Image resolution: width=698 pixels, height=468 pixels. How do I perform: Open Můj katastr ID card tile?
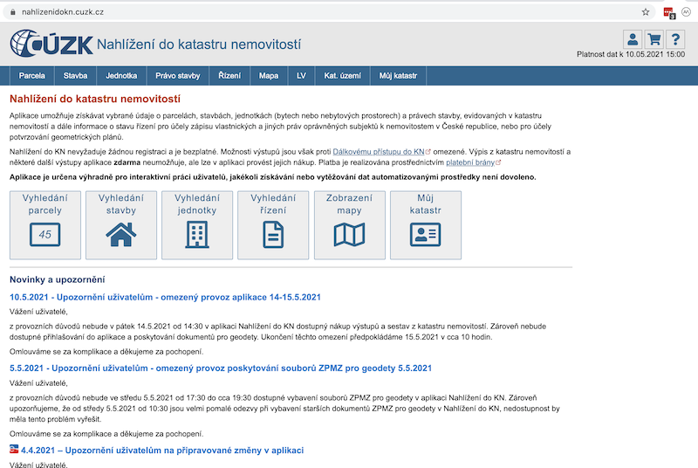tap(425, 224)
